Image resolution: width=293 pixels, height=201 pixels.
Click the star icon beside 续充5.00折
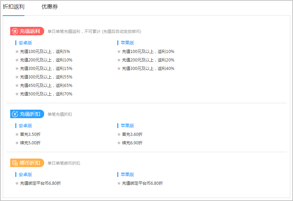tap(17, 143)
